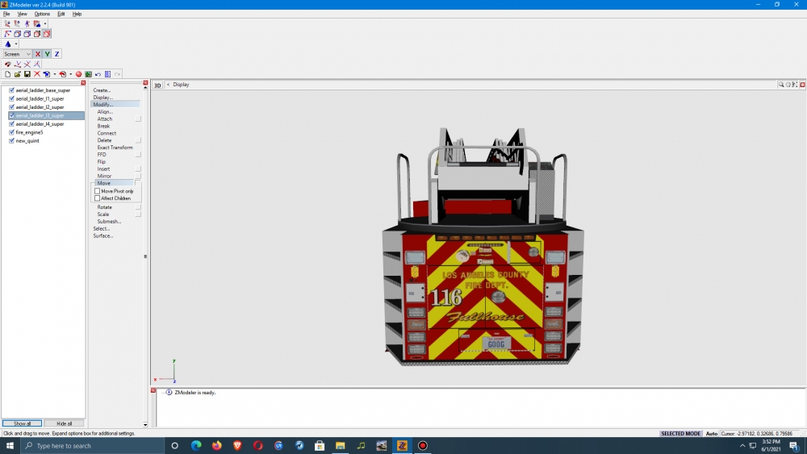807x454 pixels.
Task: Click the red maximize viewport icon
Action: click(x=802, y=85)
